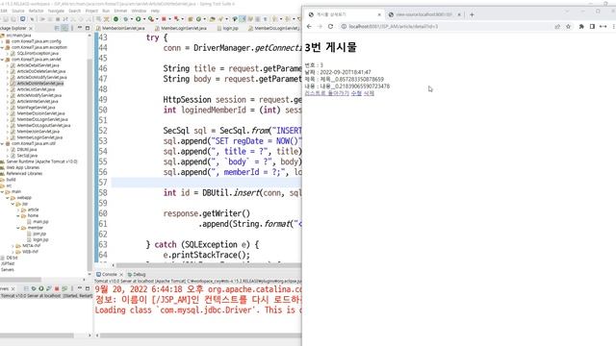Expand the article folder under jsp
This screenshot has width=616, height=346.
[18, 210]
